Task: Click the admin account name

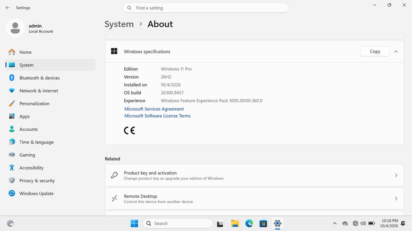Action: click(35, 26)
